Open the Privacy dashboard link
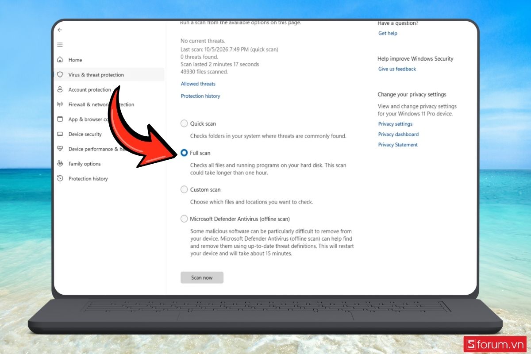Viewport: 531px width, 354px height. click(399, 134)
